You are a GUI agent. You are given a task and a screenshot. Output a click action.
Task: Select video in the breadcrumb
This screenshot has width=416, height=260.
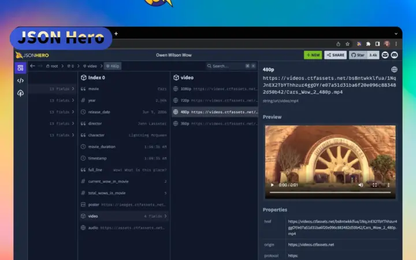pyautogui.click(x=90, y=66)
